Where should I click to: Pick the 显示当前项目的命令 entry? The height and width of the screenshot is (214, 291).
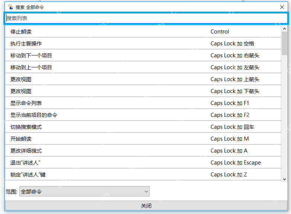pyautogui.click(x=143, y=115)
